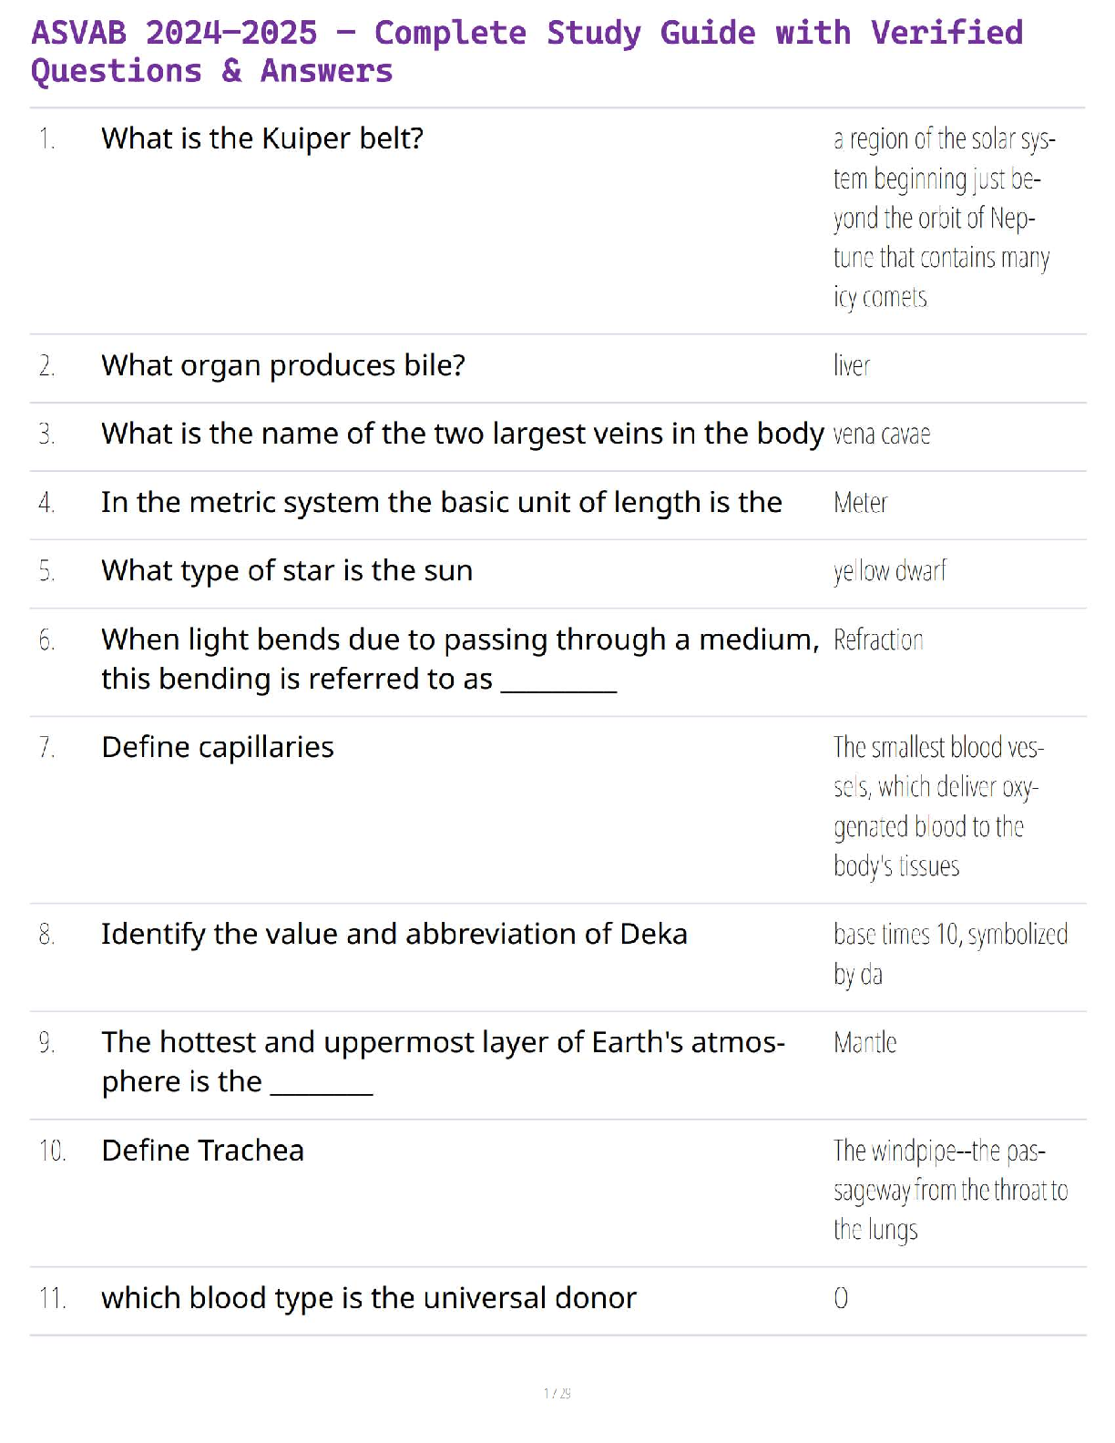Click the question 'What is the Kuiper belt?'
Viewport: 1115px width, 1443px height.
262,138
